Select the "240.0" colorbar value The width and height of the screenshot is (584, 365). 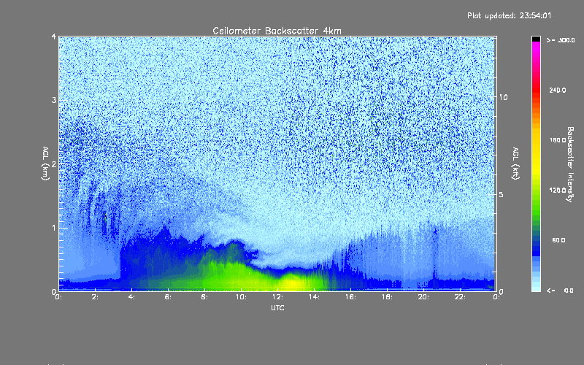(558, 90)
